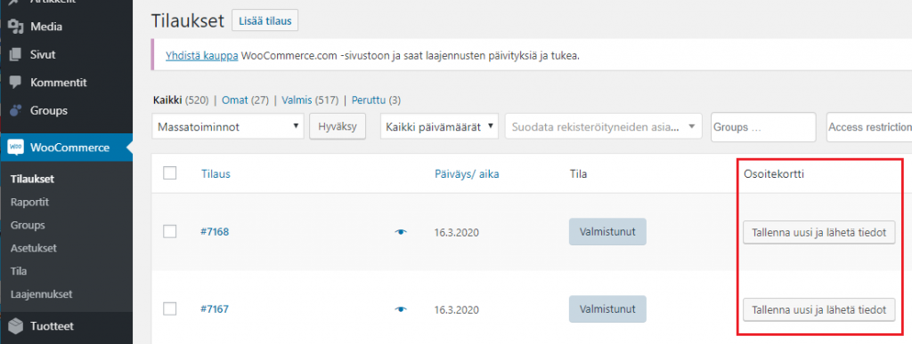Open the Laajennukset submenu item
This screenshot has height=344, width=912.
click(41, 294)
